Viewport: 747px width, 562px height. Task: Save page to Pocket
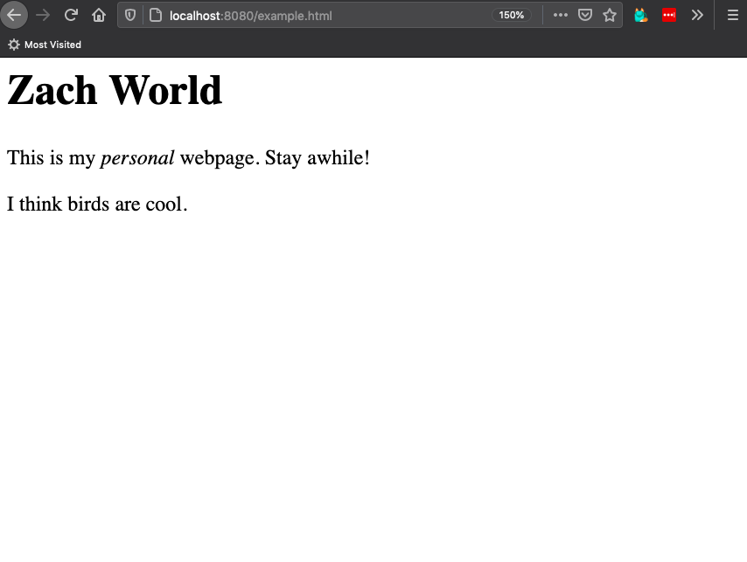(585, 15)
